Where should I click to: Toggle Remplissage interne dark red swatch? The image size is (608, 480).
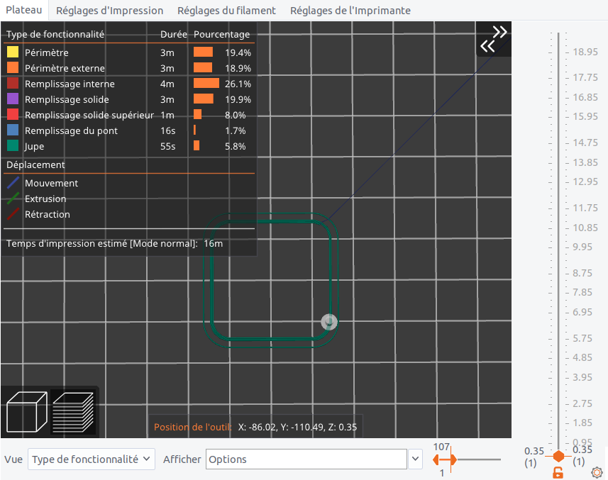(x=13, y=84)
